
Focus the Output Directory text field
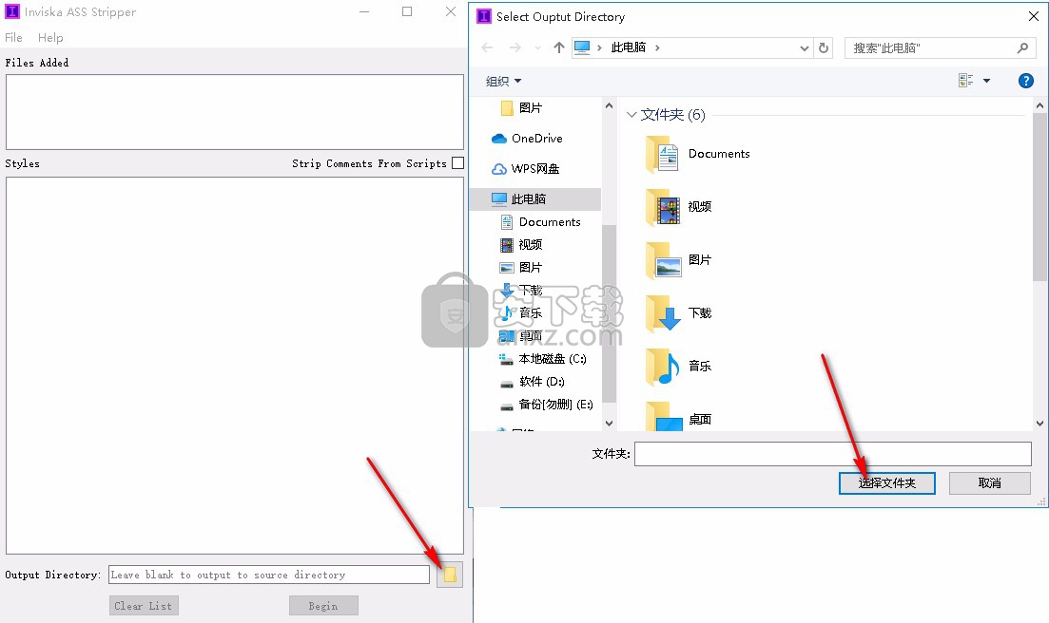(269, 575)
